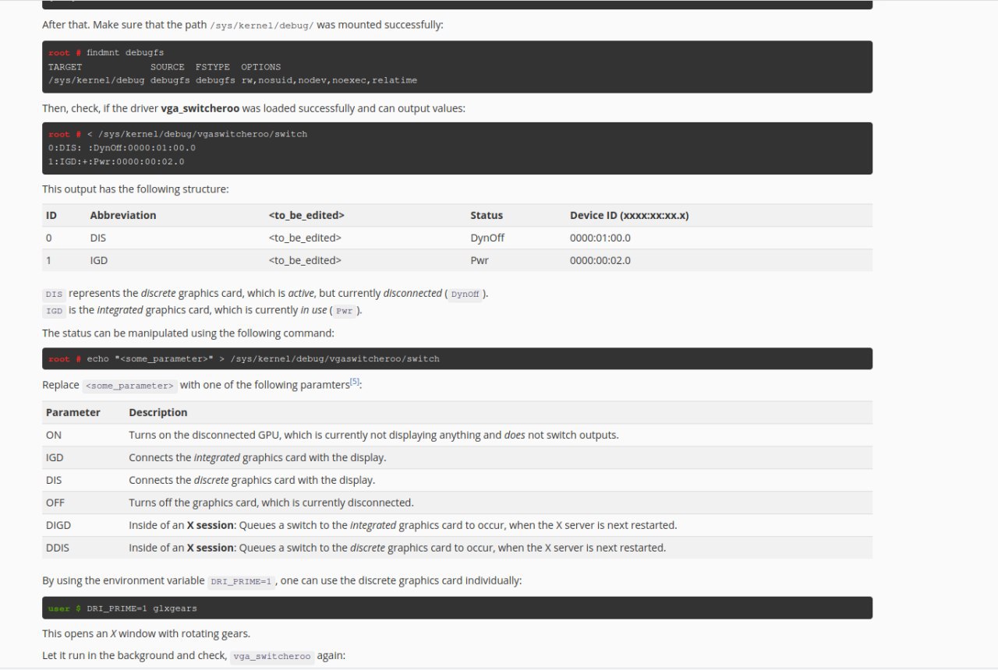Click 'DIS' in the Abbreviation column
The height and width of the screenshot is (670, 998).
pos(98,238)
